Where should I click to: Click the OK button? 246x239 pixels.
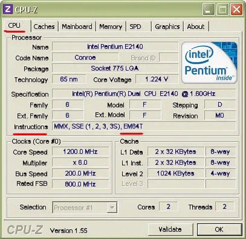219,229
